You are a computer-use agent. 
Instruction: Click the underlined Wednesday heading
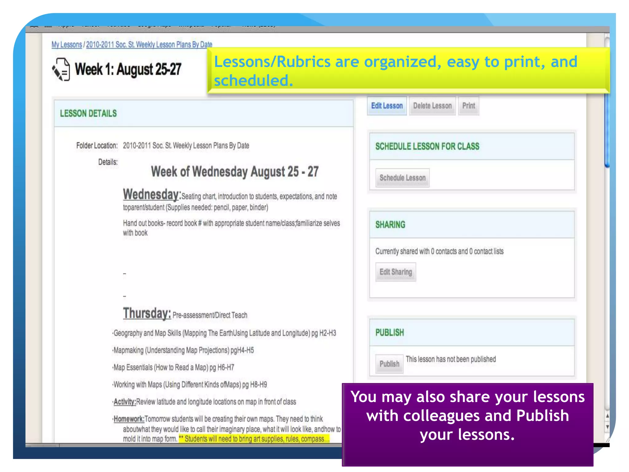click(x=151, y=194)
